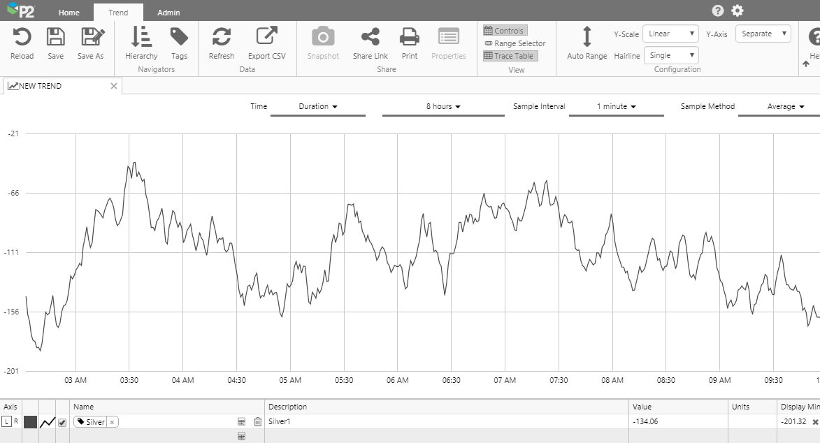
Task: Collapse the ribbon with up arrow
Action: tap(806, 64)
